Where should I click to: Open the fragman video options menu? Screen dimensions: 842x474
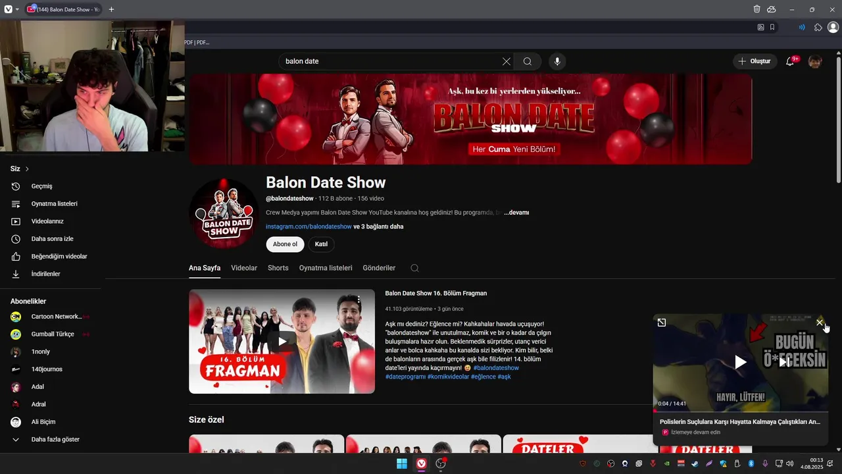pyautogui.click(x=359, y=300)
